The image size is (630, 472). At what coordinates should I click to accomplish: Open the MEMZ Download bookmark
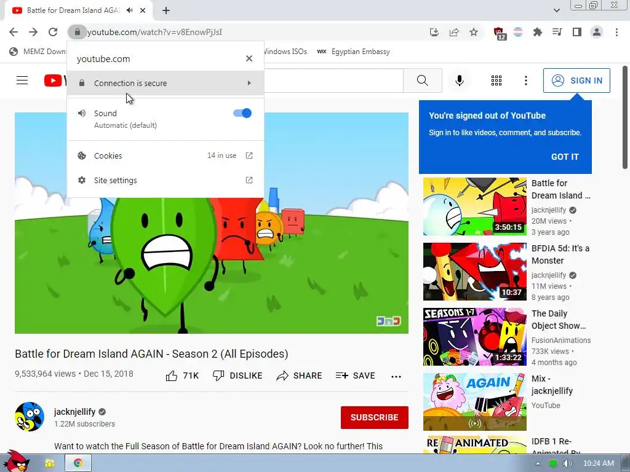click(x=37, y=52)
